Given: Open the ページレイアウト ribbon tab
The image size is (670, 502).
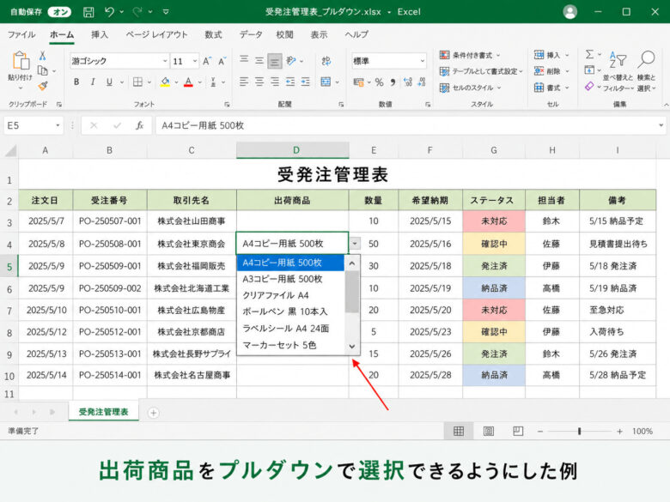Looking at the screenshot, I should (156, 34).
